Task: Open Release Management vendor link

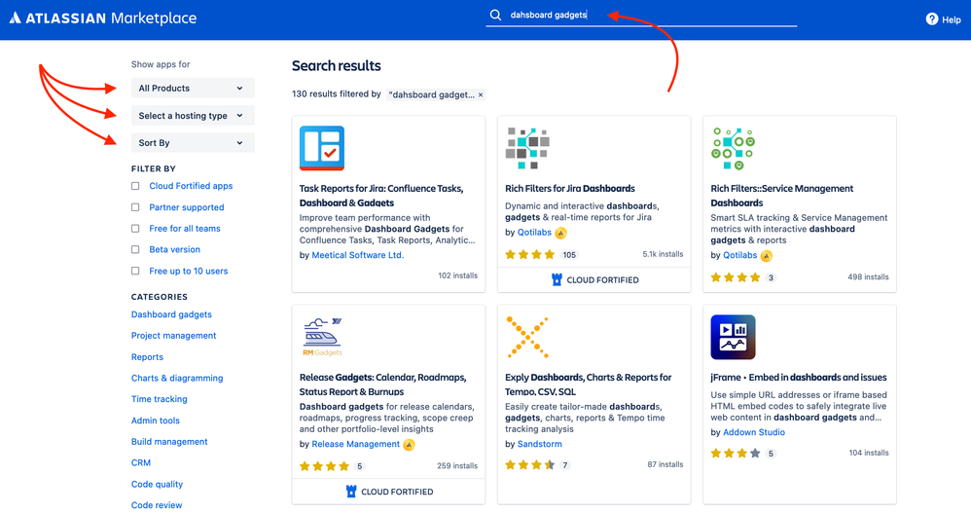Action: tap(355, 444)
